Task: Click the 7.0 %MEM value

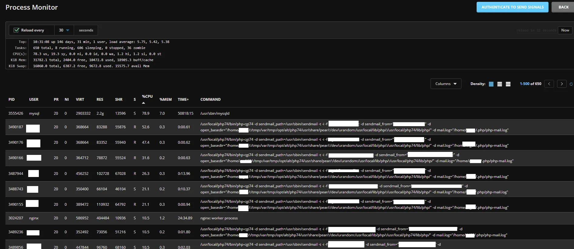Action: click(x=162, y=113)
